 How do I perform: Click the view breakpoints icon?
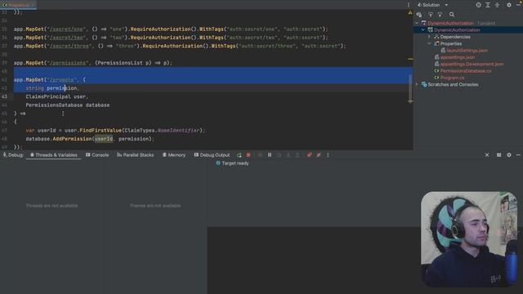click(x=309, y=155)
